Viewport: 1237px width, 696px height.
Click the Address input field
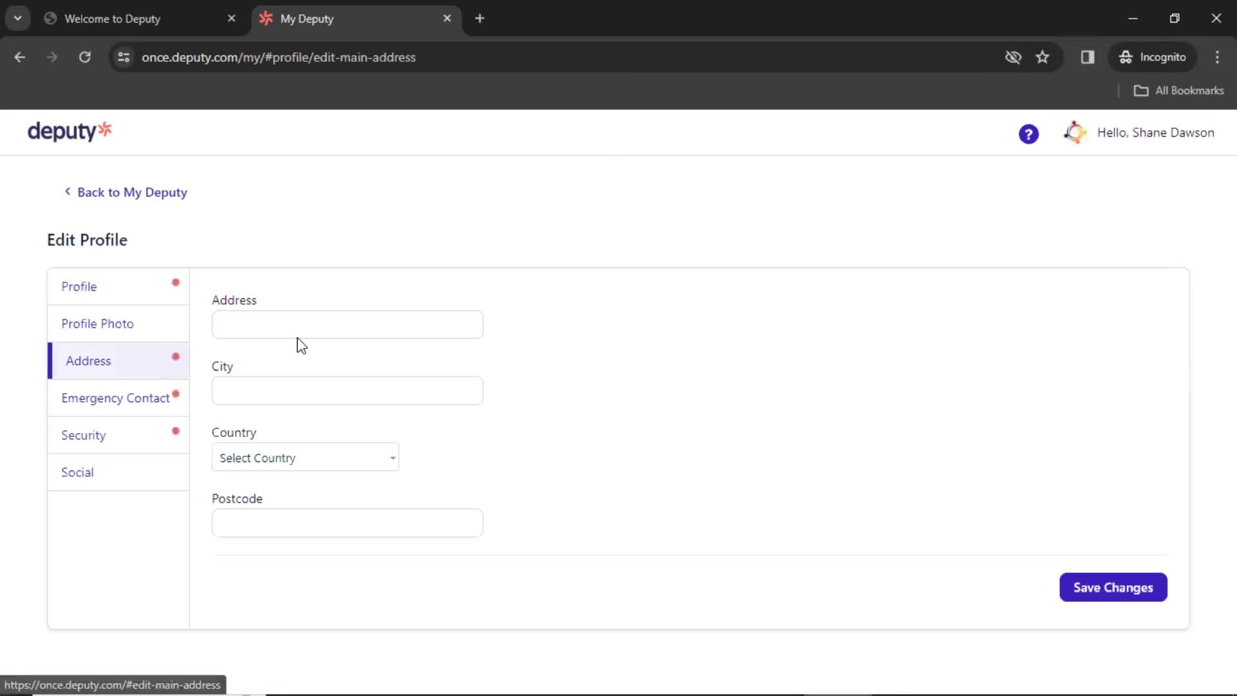(347, 325)
